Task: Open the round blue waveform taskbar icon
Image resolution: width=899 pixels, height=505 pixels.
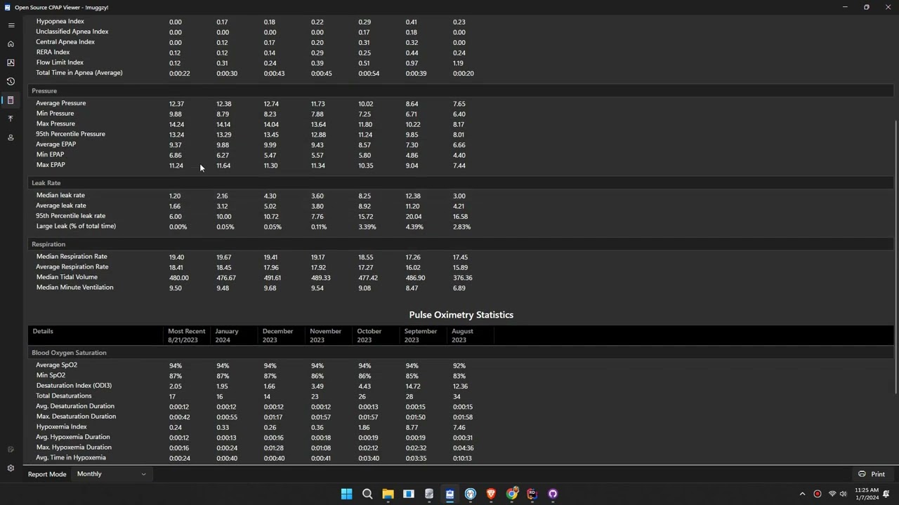Action: coord(471,494)
